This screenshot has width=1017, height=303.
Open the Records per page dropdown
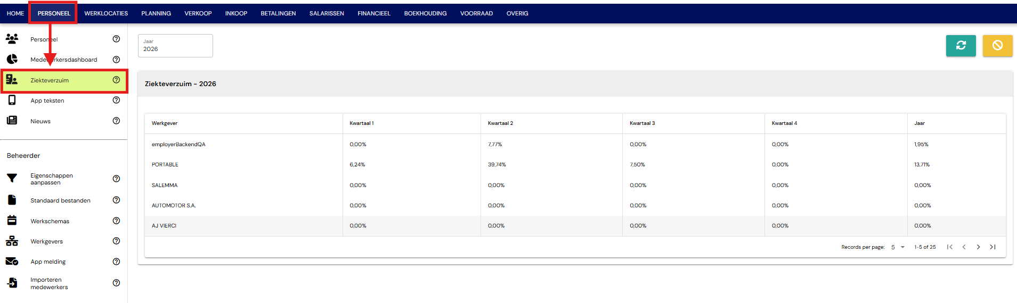898,247
